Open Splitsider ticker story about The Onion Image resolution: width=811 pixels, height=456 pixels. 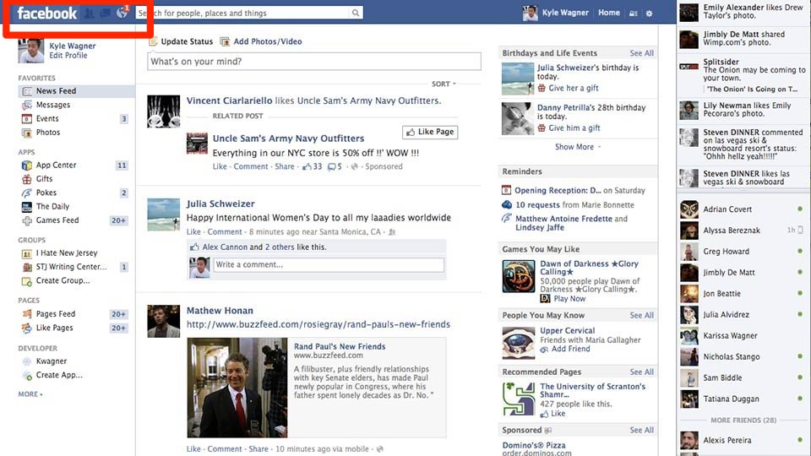[743, 75]
